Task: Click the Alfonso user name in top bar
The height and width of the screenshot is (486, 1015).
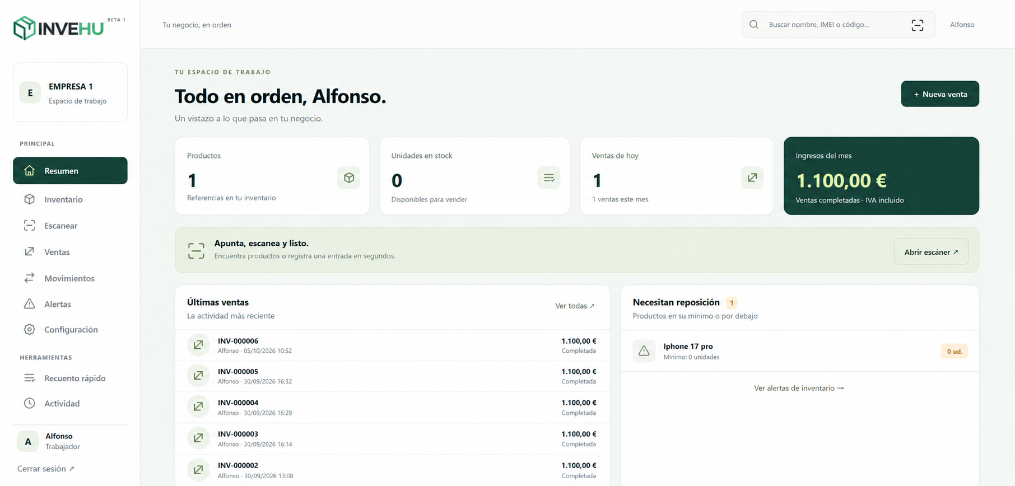Action: [962, 25]
